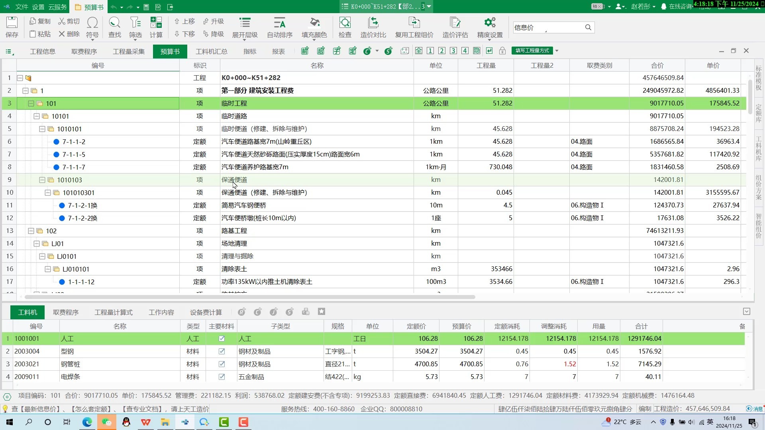Run the Check (检查) tool
The image size is (765, 430).
click(345, 27)
